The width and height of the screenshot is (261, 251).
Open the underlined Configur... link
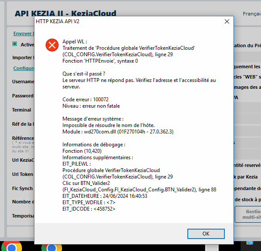[23, 68]
